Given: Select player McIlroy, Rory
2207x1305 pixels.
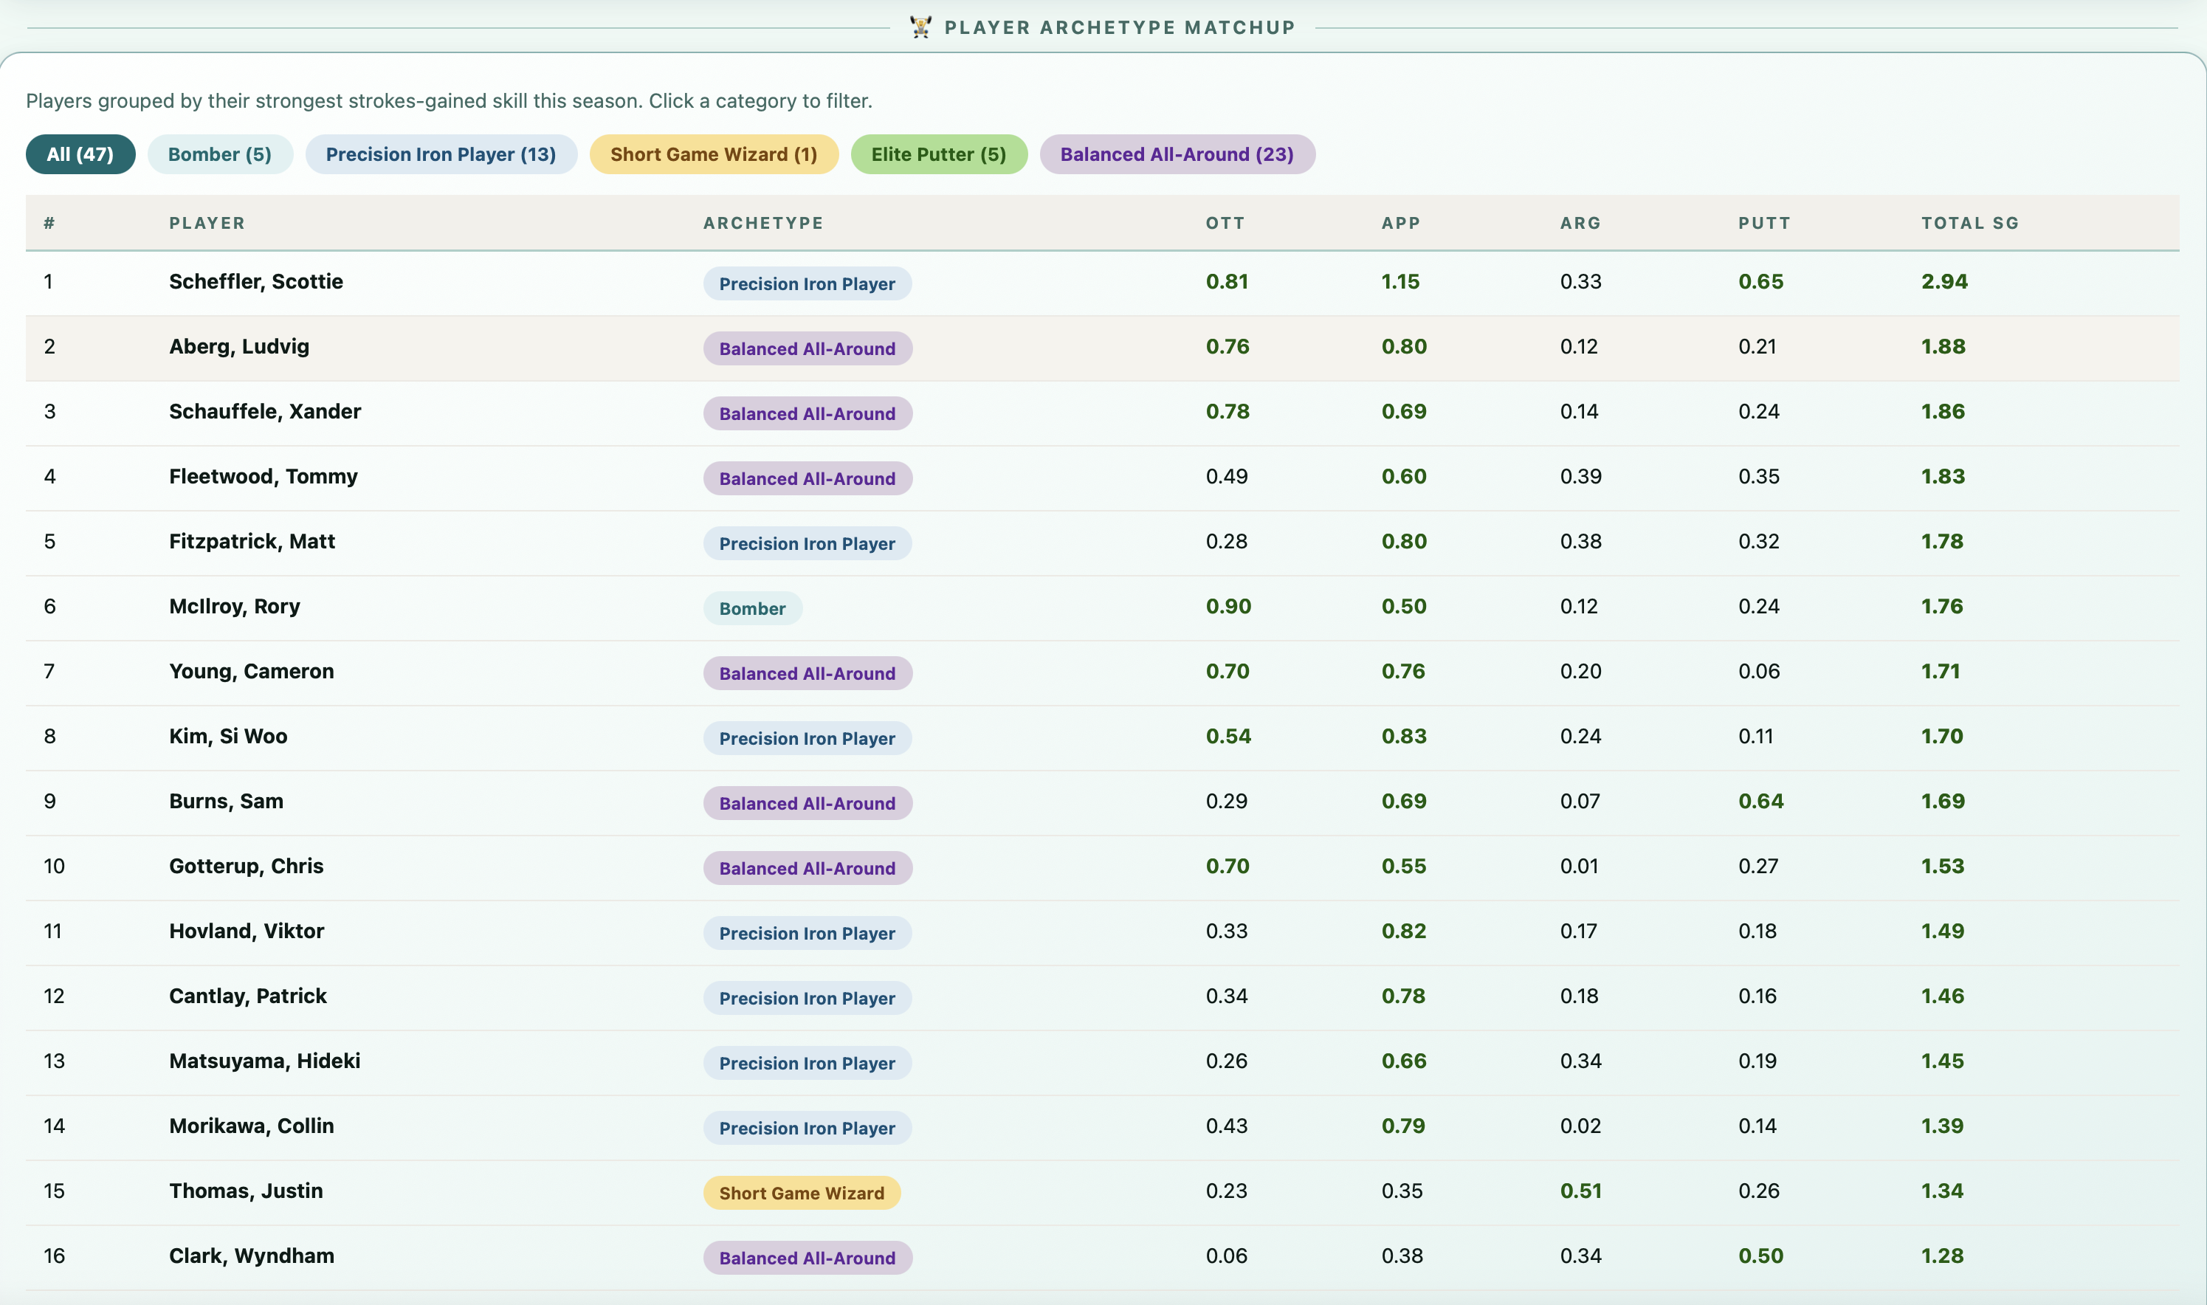Looking at the screenshot, I should coord(235,607).
